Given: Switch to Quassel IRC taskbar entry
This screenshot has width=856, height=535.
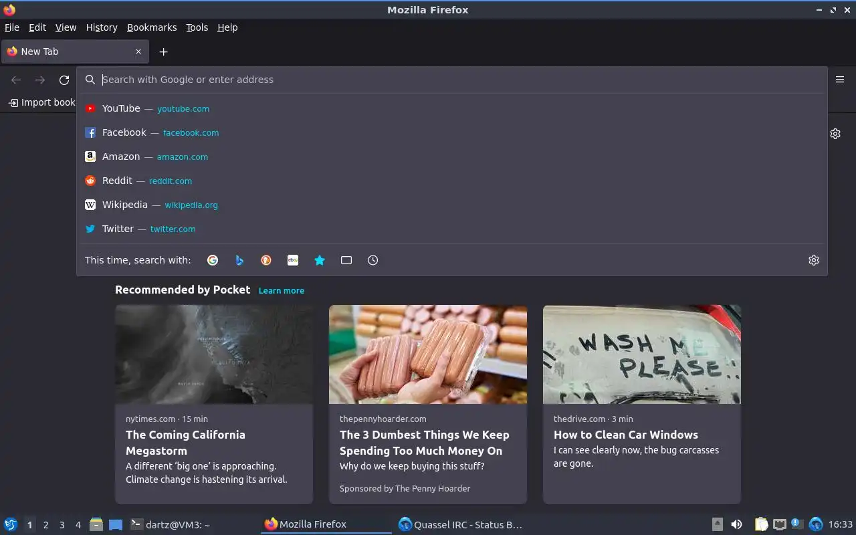Looking at the screenshot, I should pyautogui.click(x=460, y=525).
